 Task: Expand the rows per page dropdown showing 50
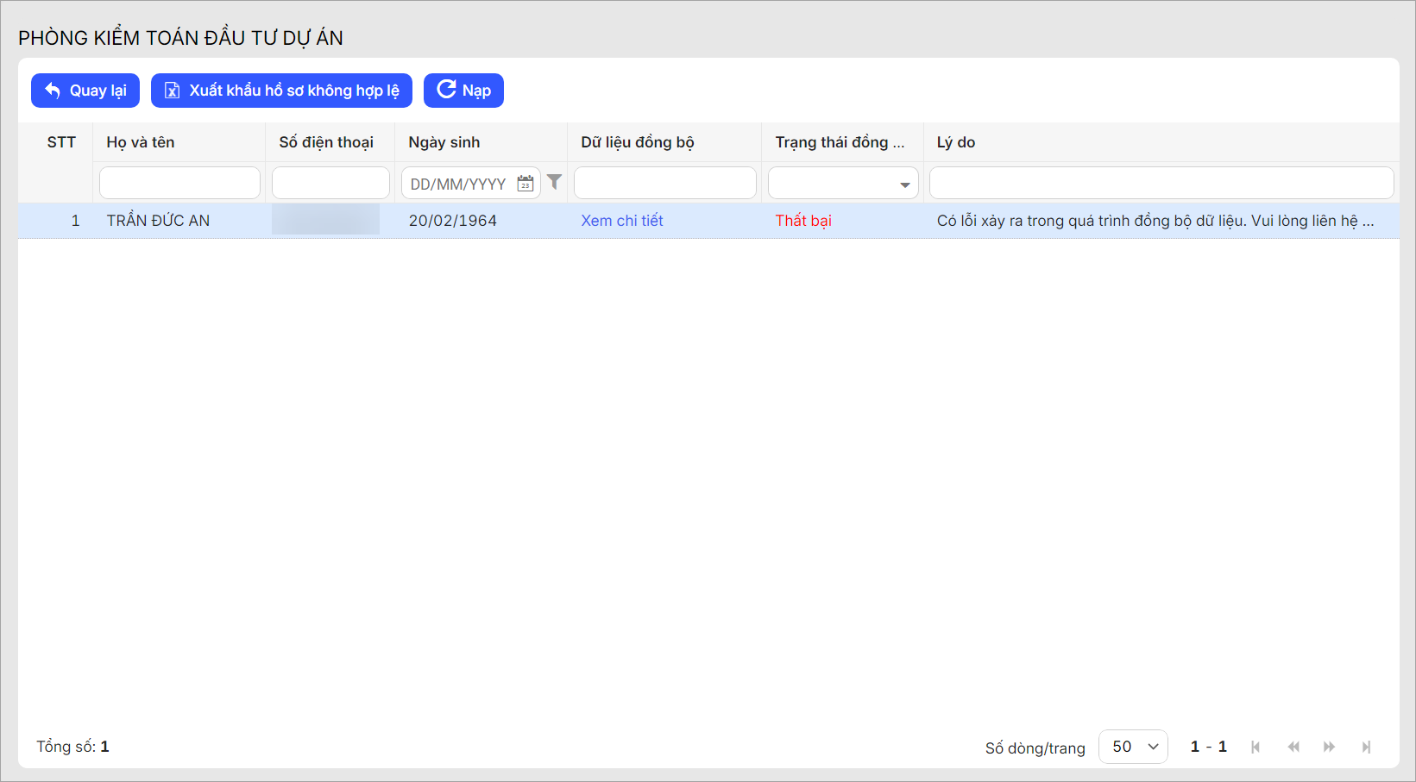click(1133, 747)
